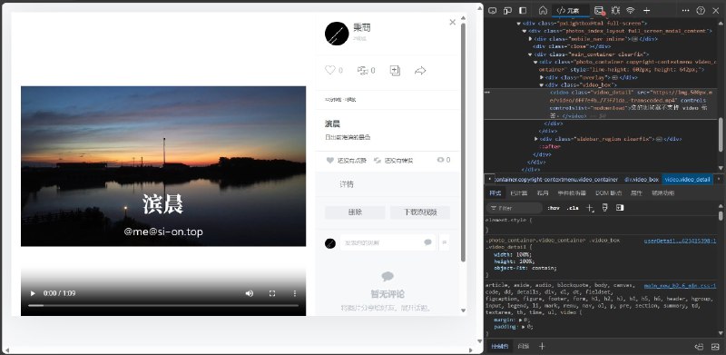Switch to the Computed pane tab
Screen dimensions: 726x355
pyautogui.click(x=518, y=192)
